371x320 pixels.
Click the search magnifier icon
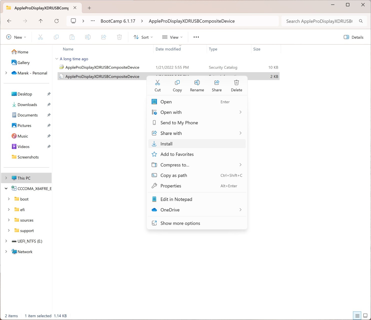(x=361, y=21)
